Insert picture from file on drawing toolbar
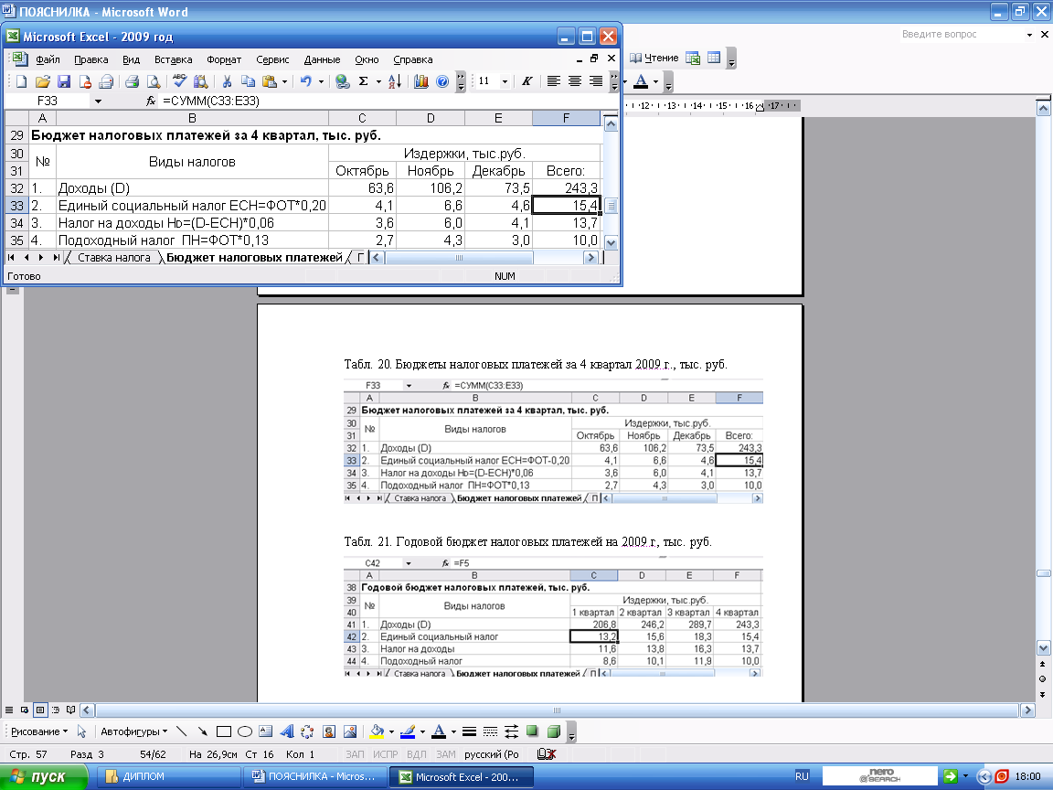The height and width of the screenshot is (790, 1053). [350, 731]
